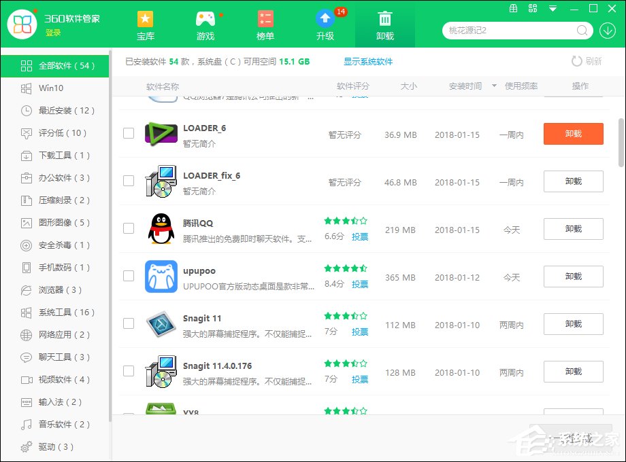Switch to the 游戏 tab
Image resolution: width=626 pixels, height=462 pixels.
click(x=205, y=24)
